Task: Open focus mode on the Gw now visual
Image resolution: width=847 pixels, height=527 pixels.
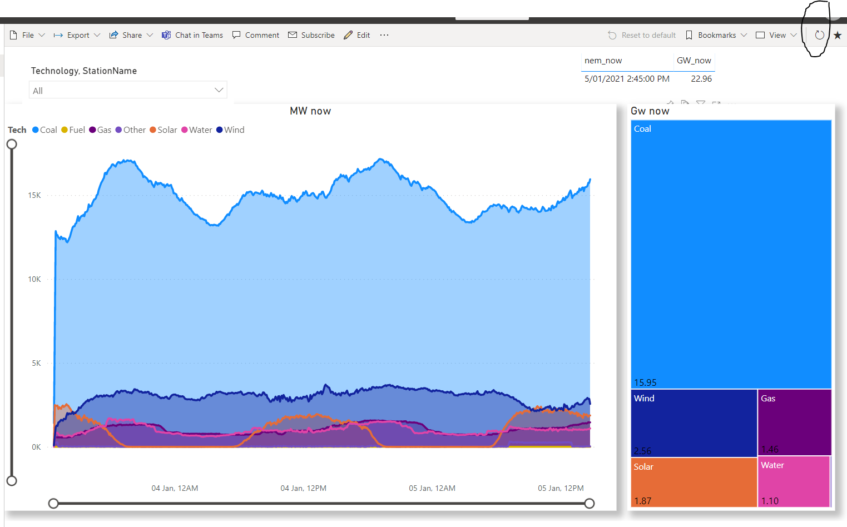Action: point(716,103)
